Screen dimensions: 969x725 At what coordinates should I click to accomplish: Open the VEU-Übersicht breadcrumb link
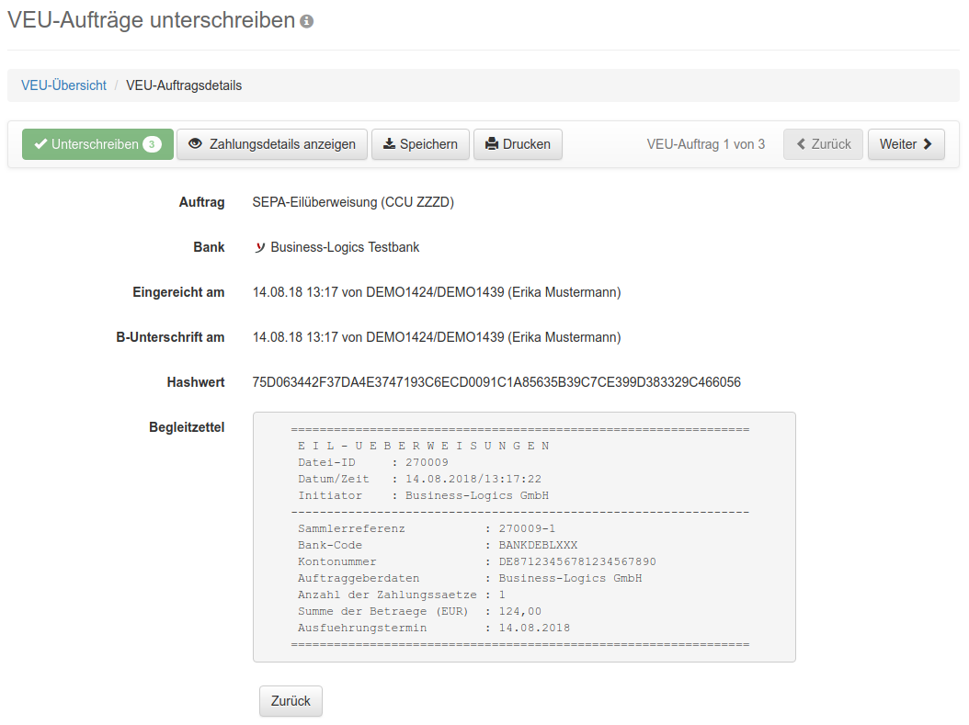pyautogui.click(x=63, y=85)
